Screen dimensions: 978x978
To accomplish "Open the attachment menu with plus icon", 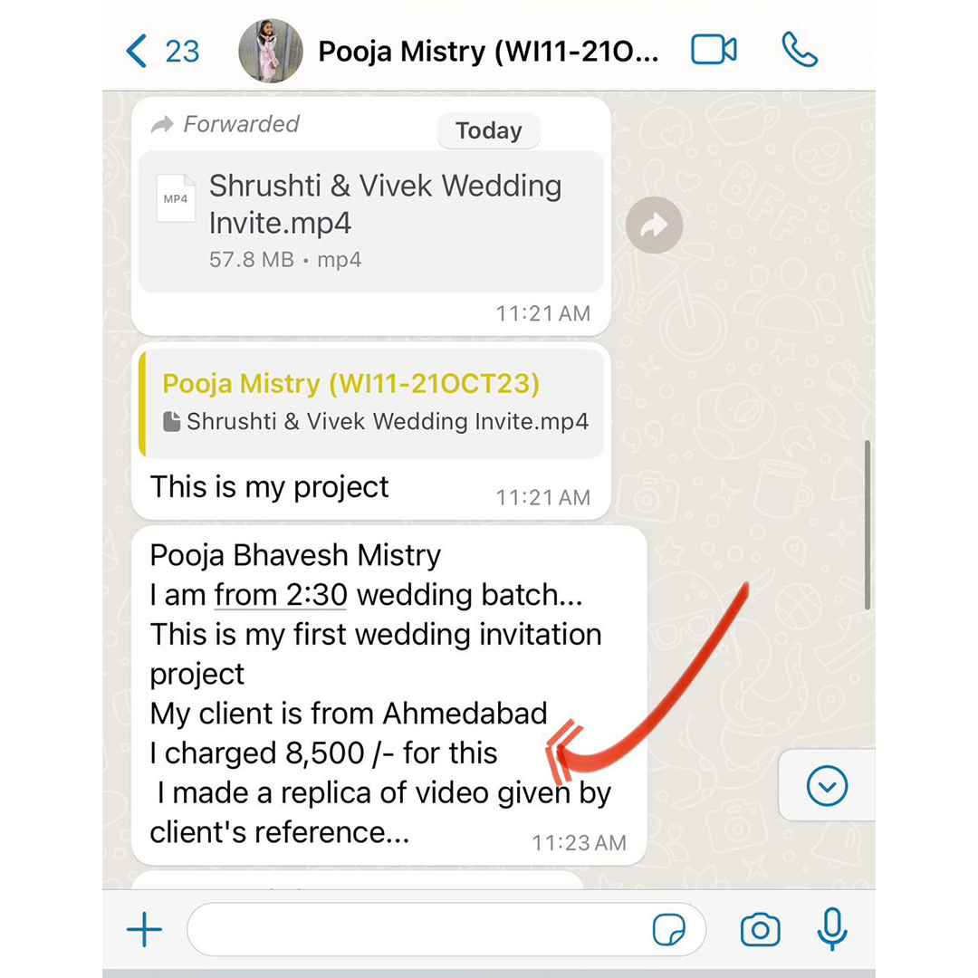I will [144, 930].
